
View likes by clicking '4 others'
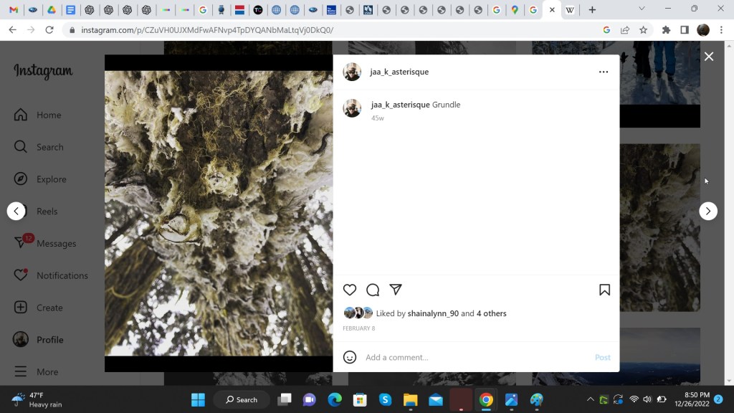(492, 313)
